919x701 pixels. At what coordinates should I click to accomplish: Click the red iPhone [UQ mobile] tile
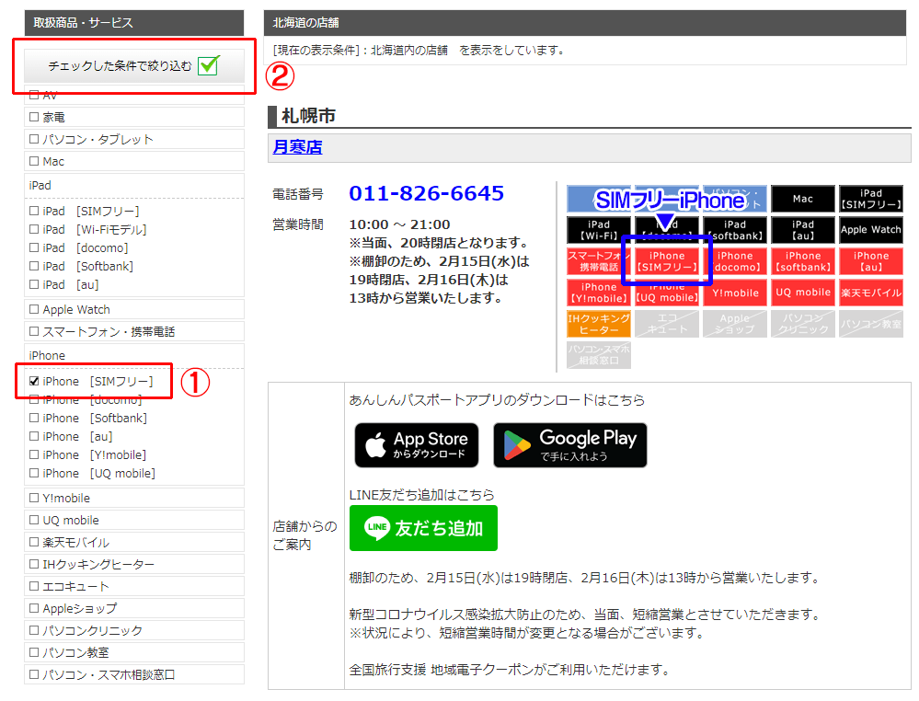point(667,293)
